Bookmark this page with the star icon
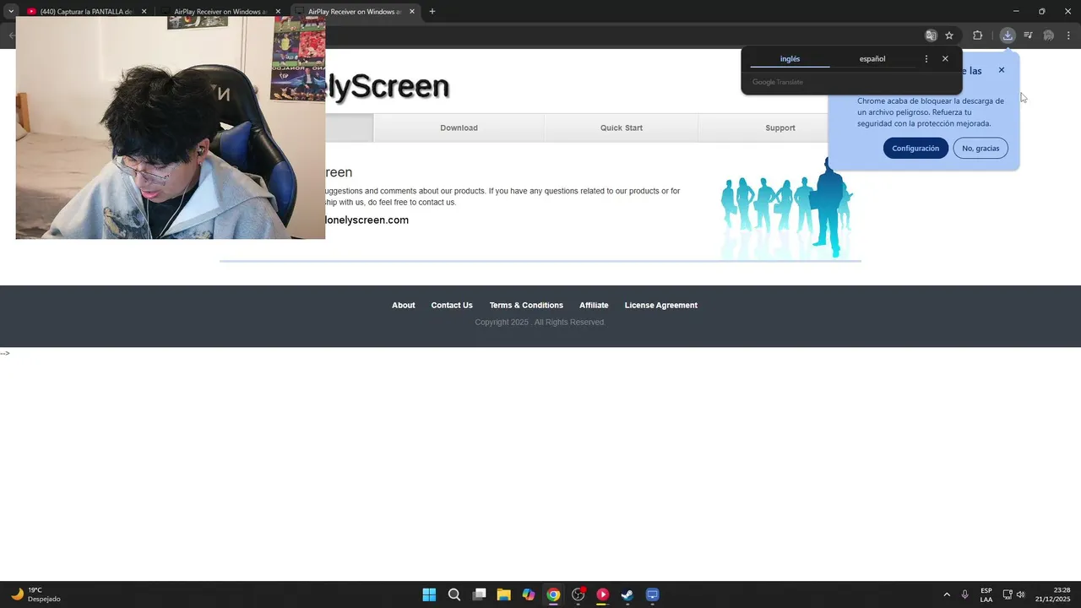Viewport: 1081px width, 608px height. coord(949,35)
